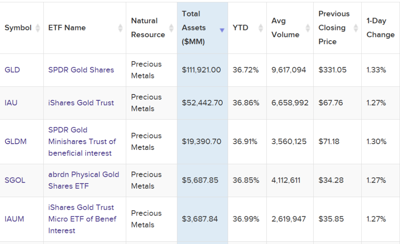Click Avg Volume sort arrows
This screenshot has height=244, width=400.
coord(308,28)
